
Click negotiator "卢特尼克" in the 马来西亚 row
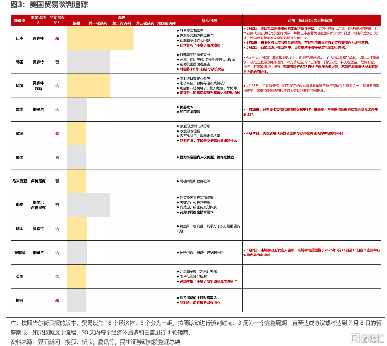(x=38, y=181)
